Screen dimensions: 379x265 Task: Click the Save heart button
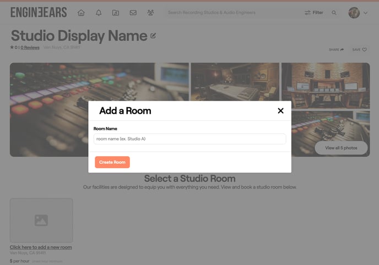359,49
